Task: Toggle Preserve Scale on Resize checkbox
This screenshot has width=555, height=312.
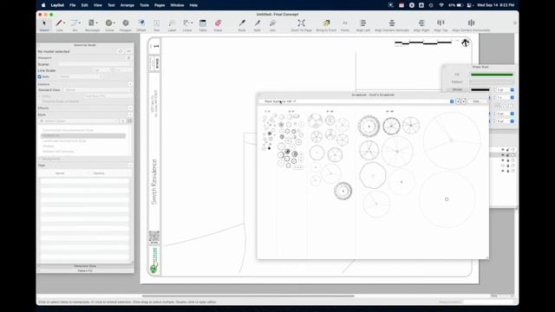Action: [x=40, y=101]
